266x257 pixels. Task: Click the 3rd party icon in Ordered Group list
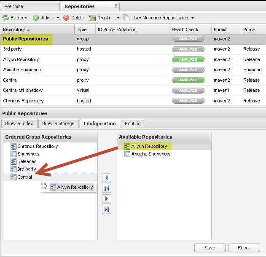point(13,169)
